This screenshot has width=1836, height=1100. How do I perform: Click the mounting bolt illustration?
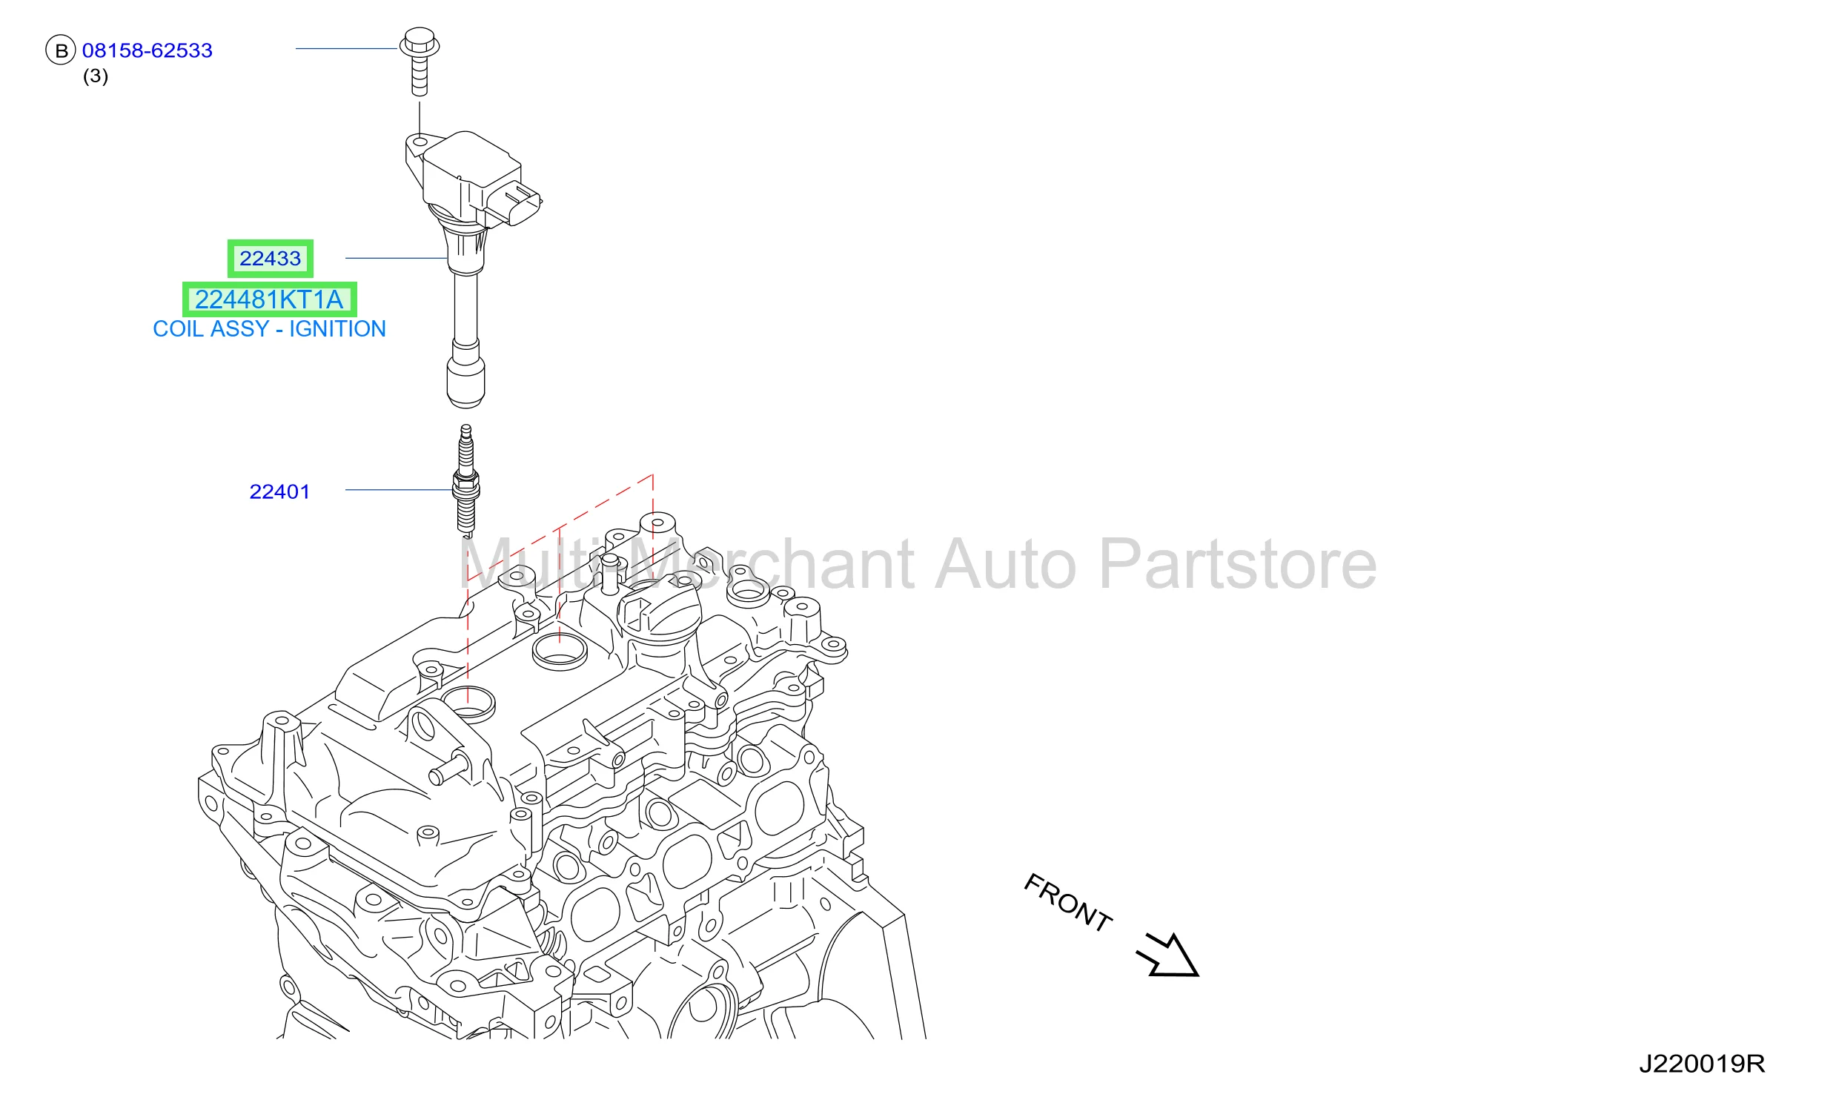420,62
